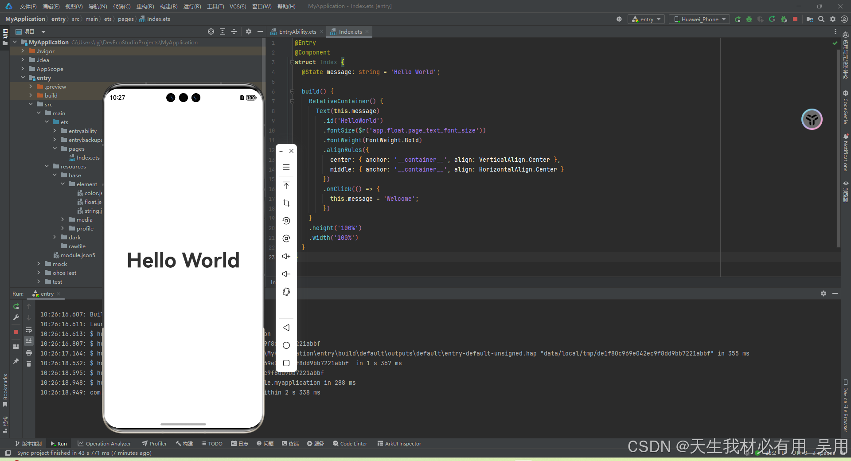
Task: Toggle the pin tab icon in Run panel
Action: click(16, 361)
